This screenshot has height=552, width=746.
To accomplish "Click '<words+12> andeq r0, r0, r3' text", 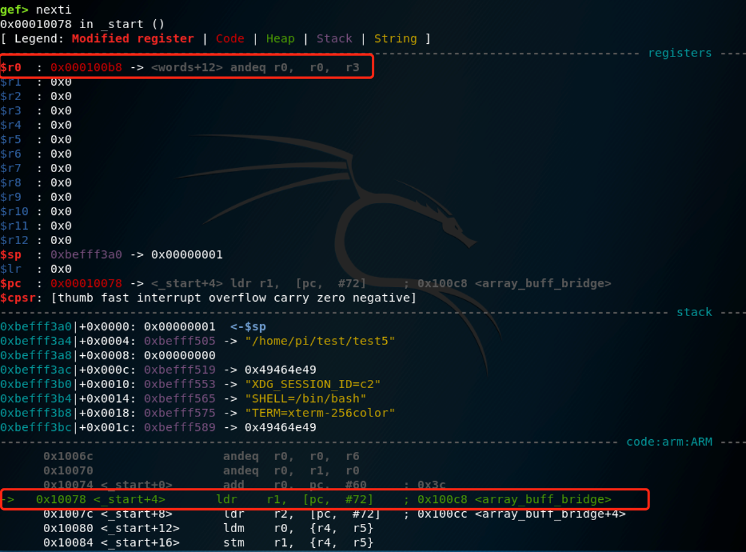I will tap(255, 67).
